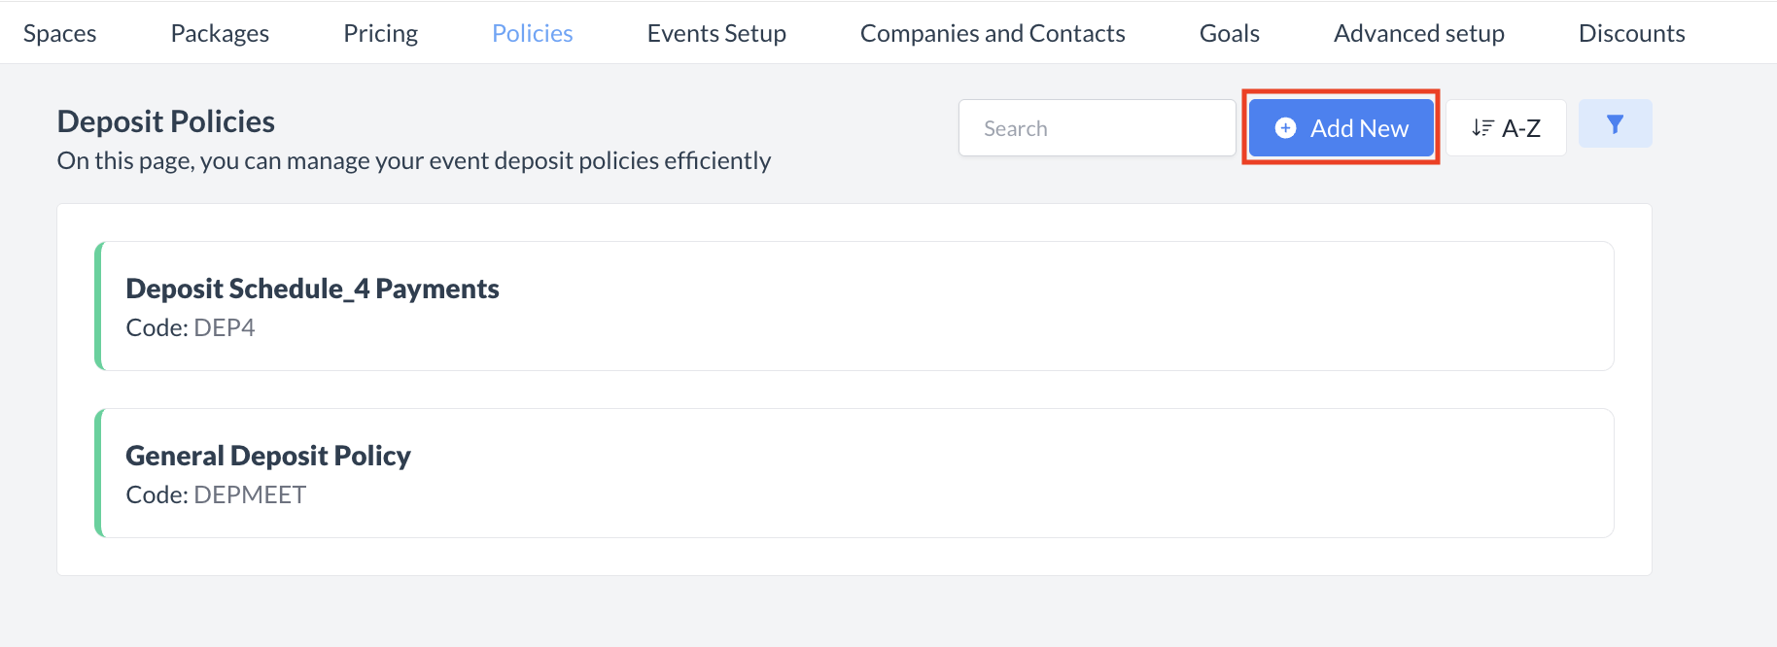Click the descending sort arrow icon

1481,128
